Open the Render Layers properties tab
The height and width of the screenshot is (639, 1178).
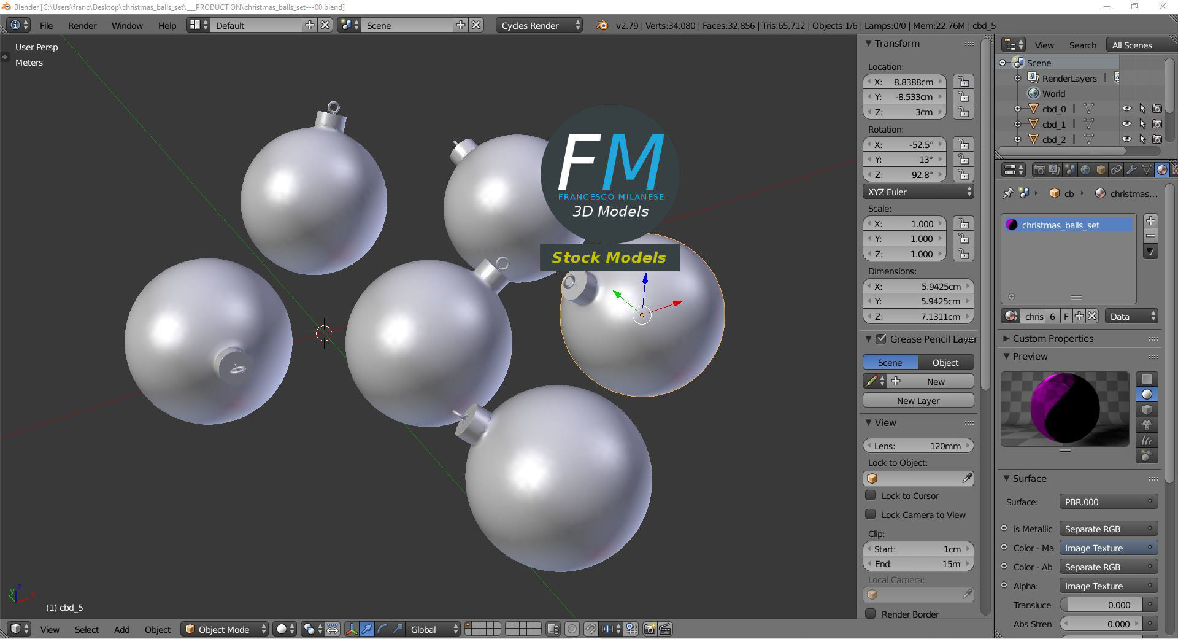click(x=1054, y=170)
